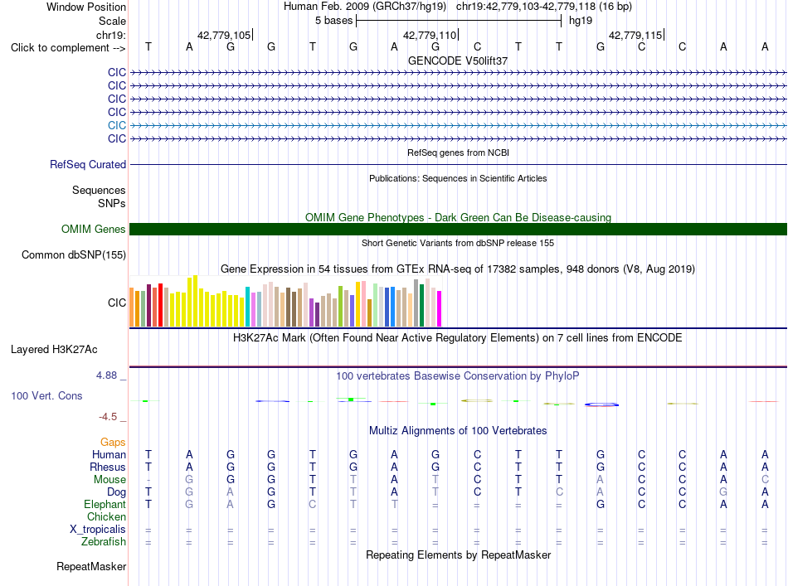Click the thin RefSeq Curated gene line
788x586 pixels.
point(458,164)
